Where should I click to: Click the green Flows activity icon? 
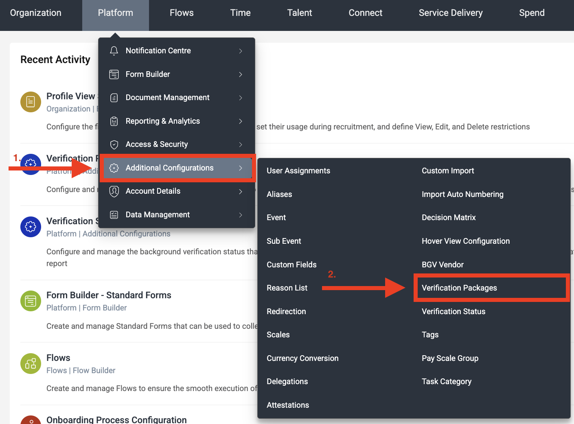[x=31, y=364]
